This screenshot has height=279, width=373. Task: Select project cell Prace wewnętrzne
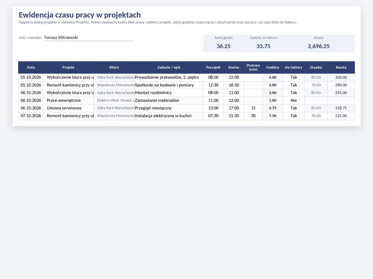[68, 100]
